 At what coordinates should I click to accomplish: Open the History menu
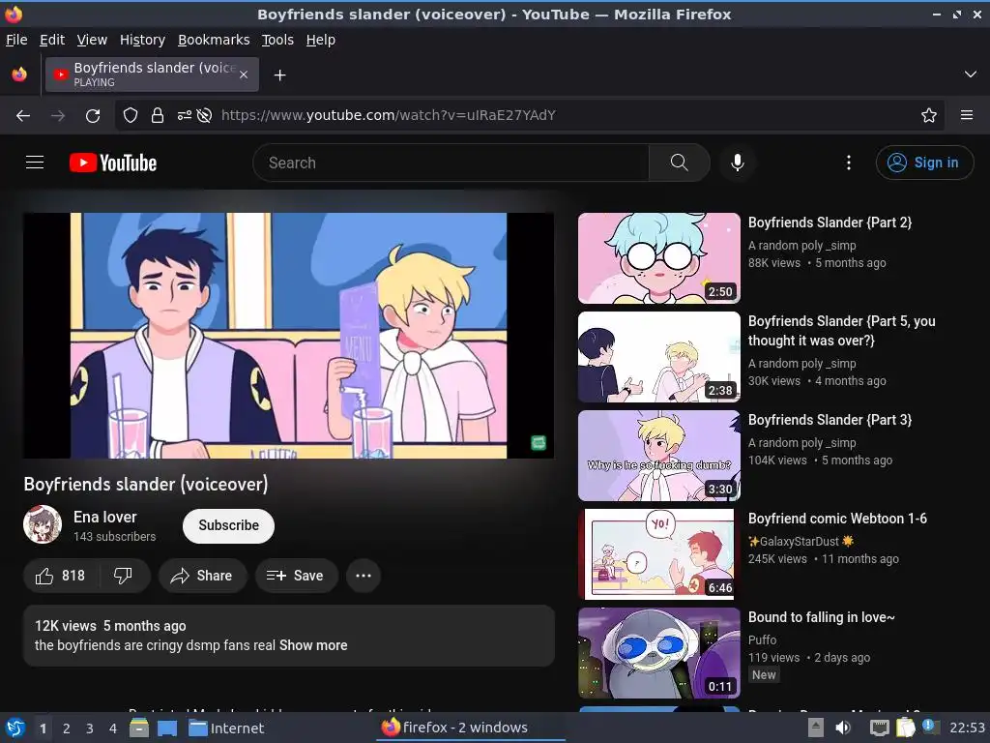pyautogui.click(x=143, y=40)
